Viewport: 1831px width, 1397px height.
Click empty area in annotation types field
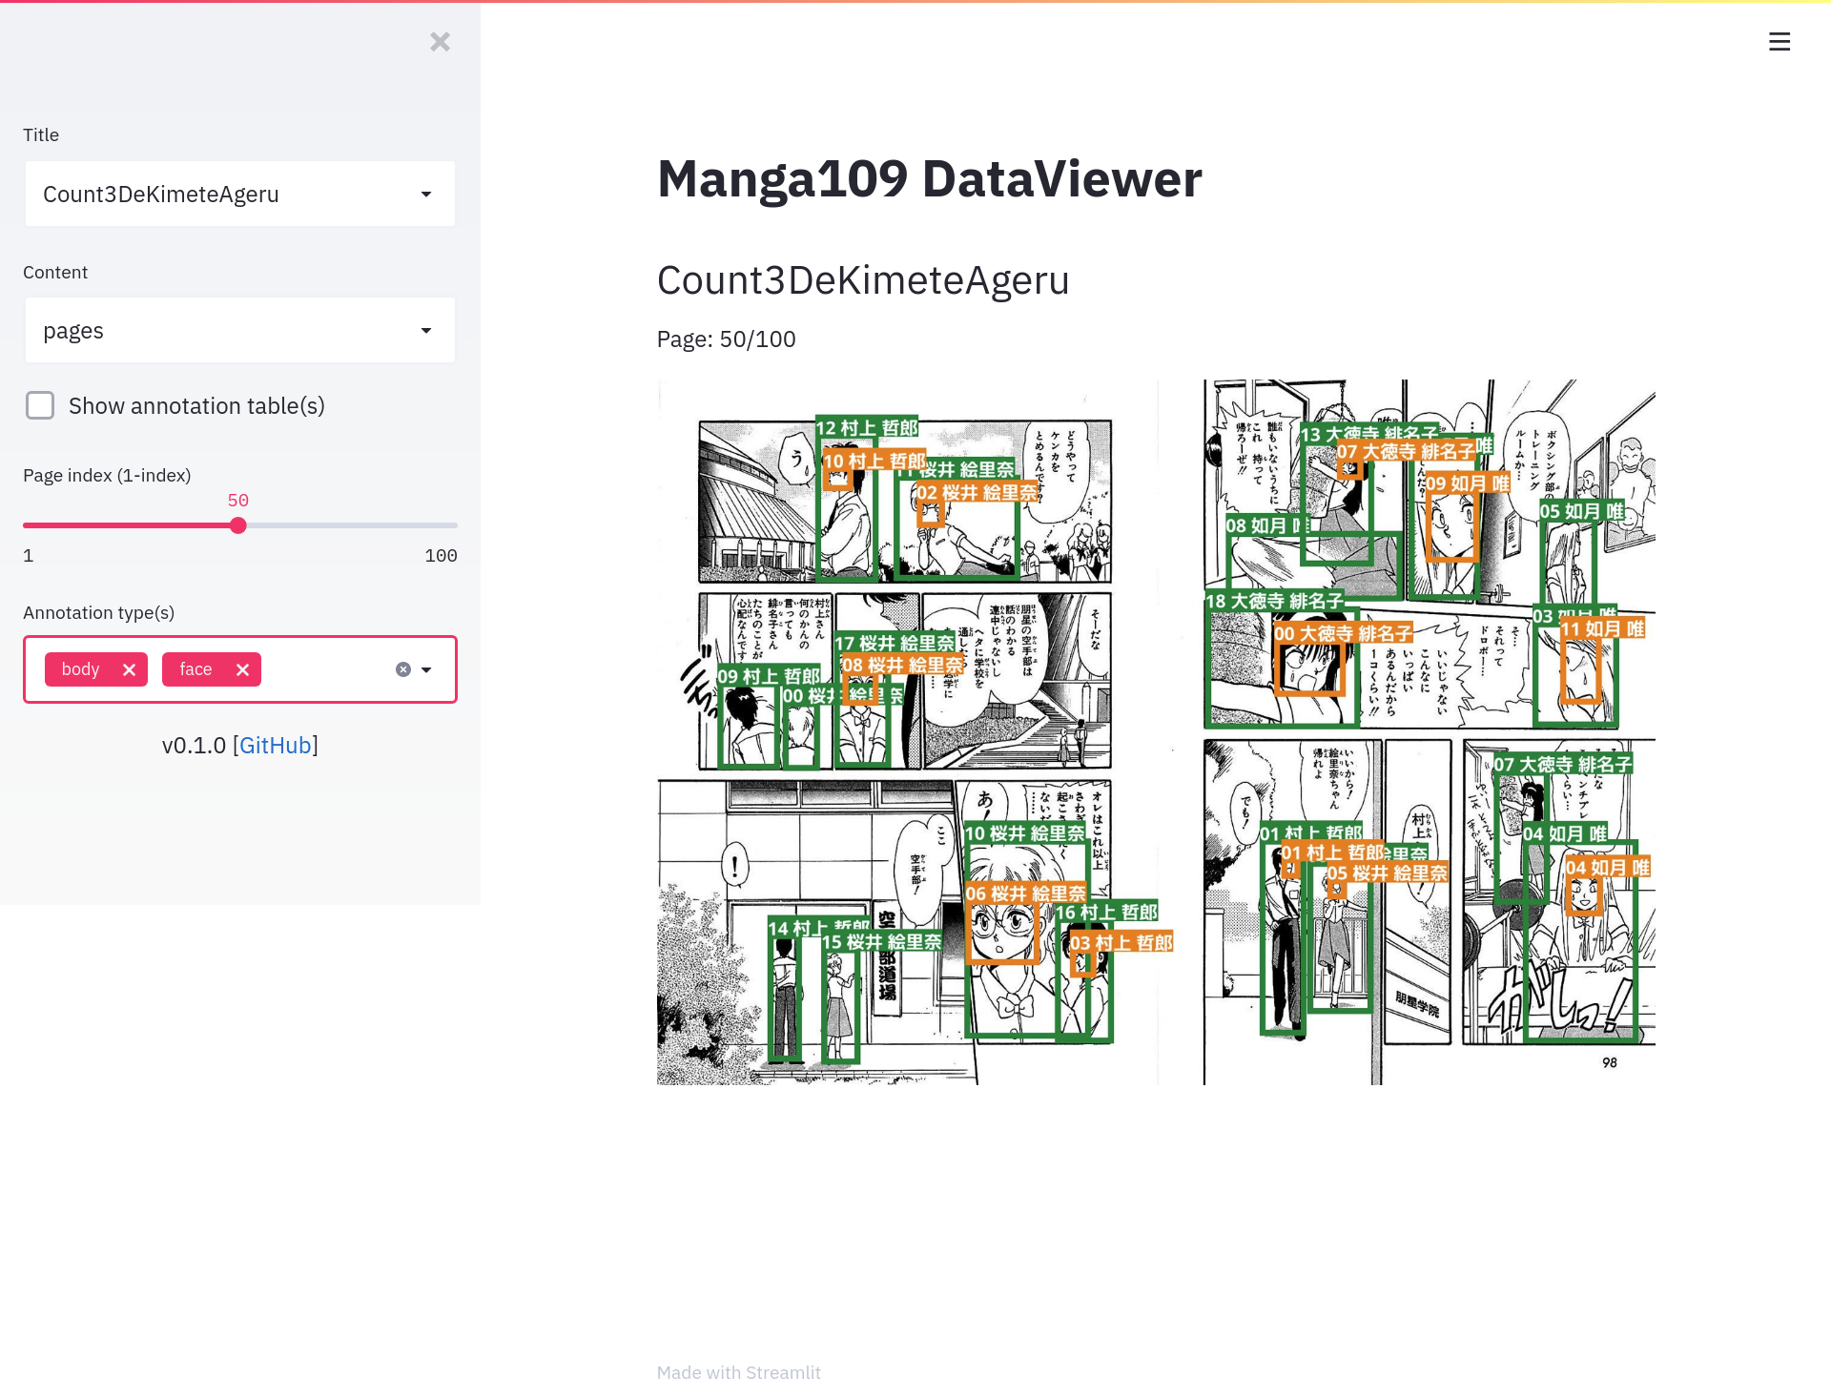(324, 669)
